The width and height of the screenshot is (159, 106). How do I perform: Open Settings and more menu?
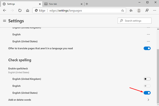tap(155, 10)
